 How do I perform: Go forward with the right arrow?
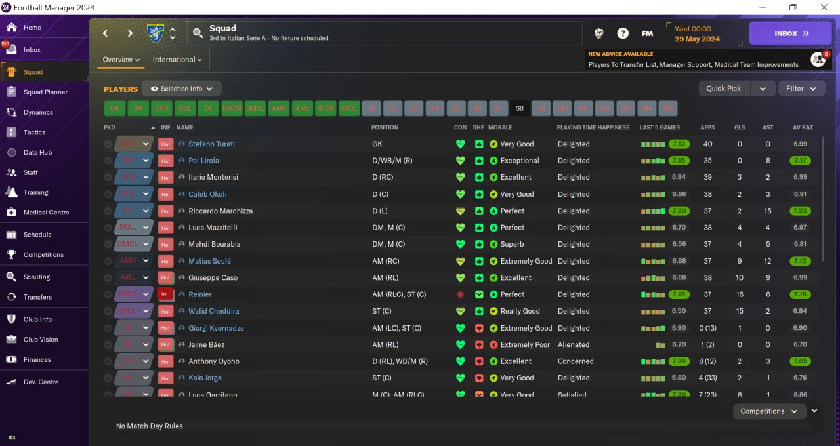[130, 33]
